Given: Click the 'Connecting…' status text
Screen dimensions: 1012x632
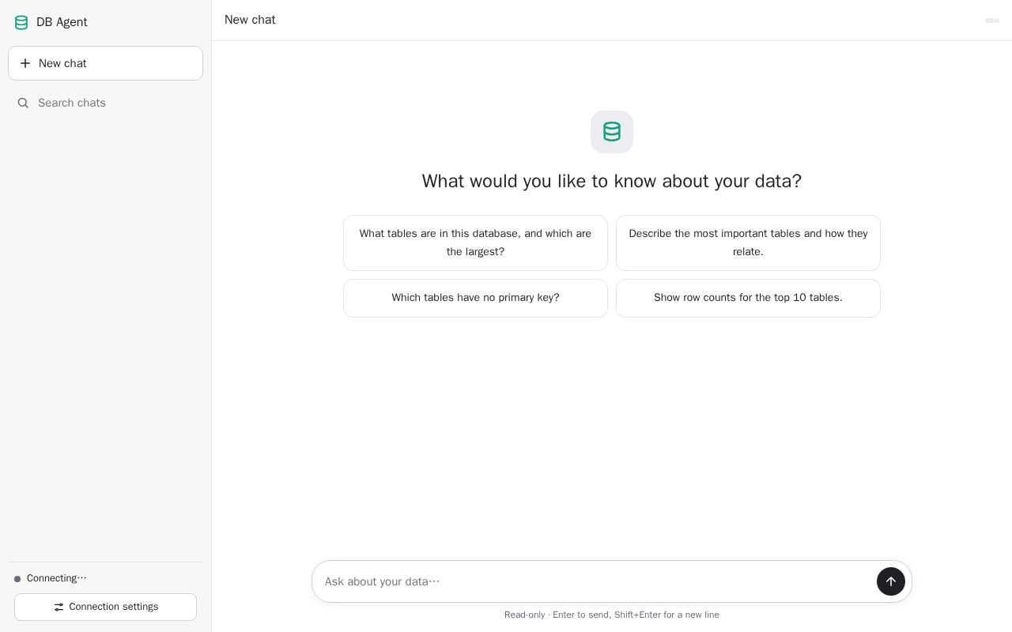Looking at the screenshot, I should 57,578.
